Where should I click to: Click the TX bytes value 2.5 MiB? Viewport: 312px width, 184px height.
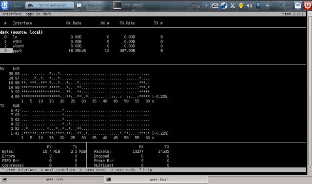click(78, 151)
